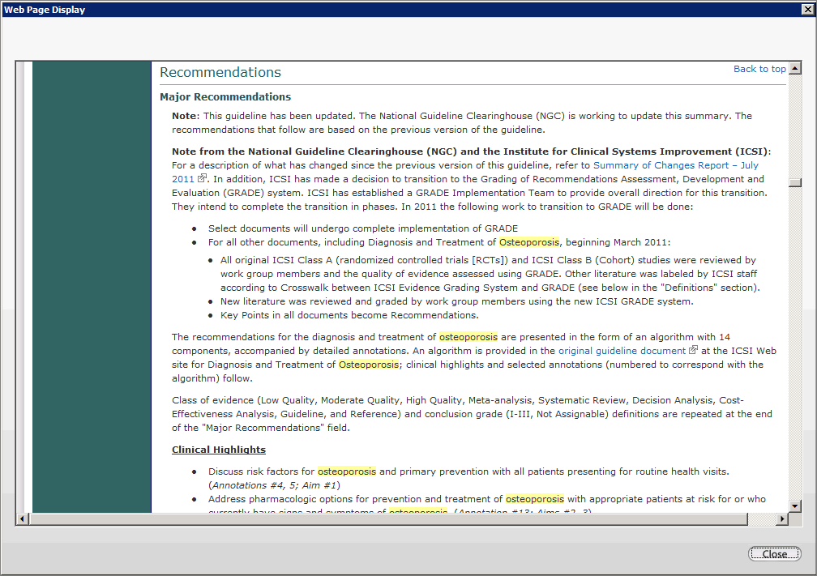Click the Major Recommendations subheading
The height and width of the screenshot is (576, 817).
pyautogui.click(x=225, y=97)
